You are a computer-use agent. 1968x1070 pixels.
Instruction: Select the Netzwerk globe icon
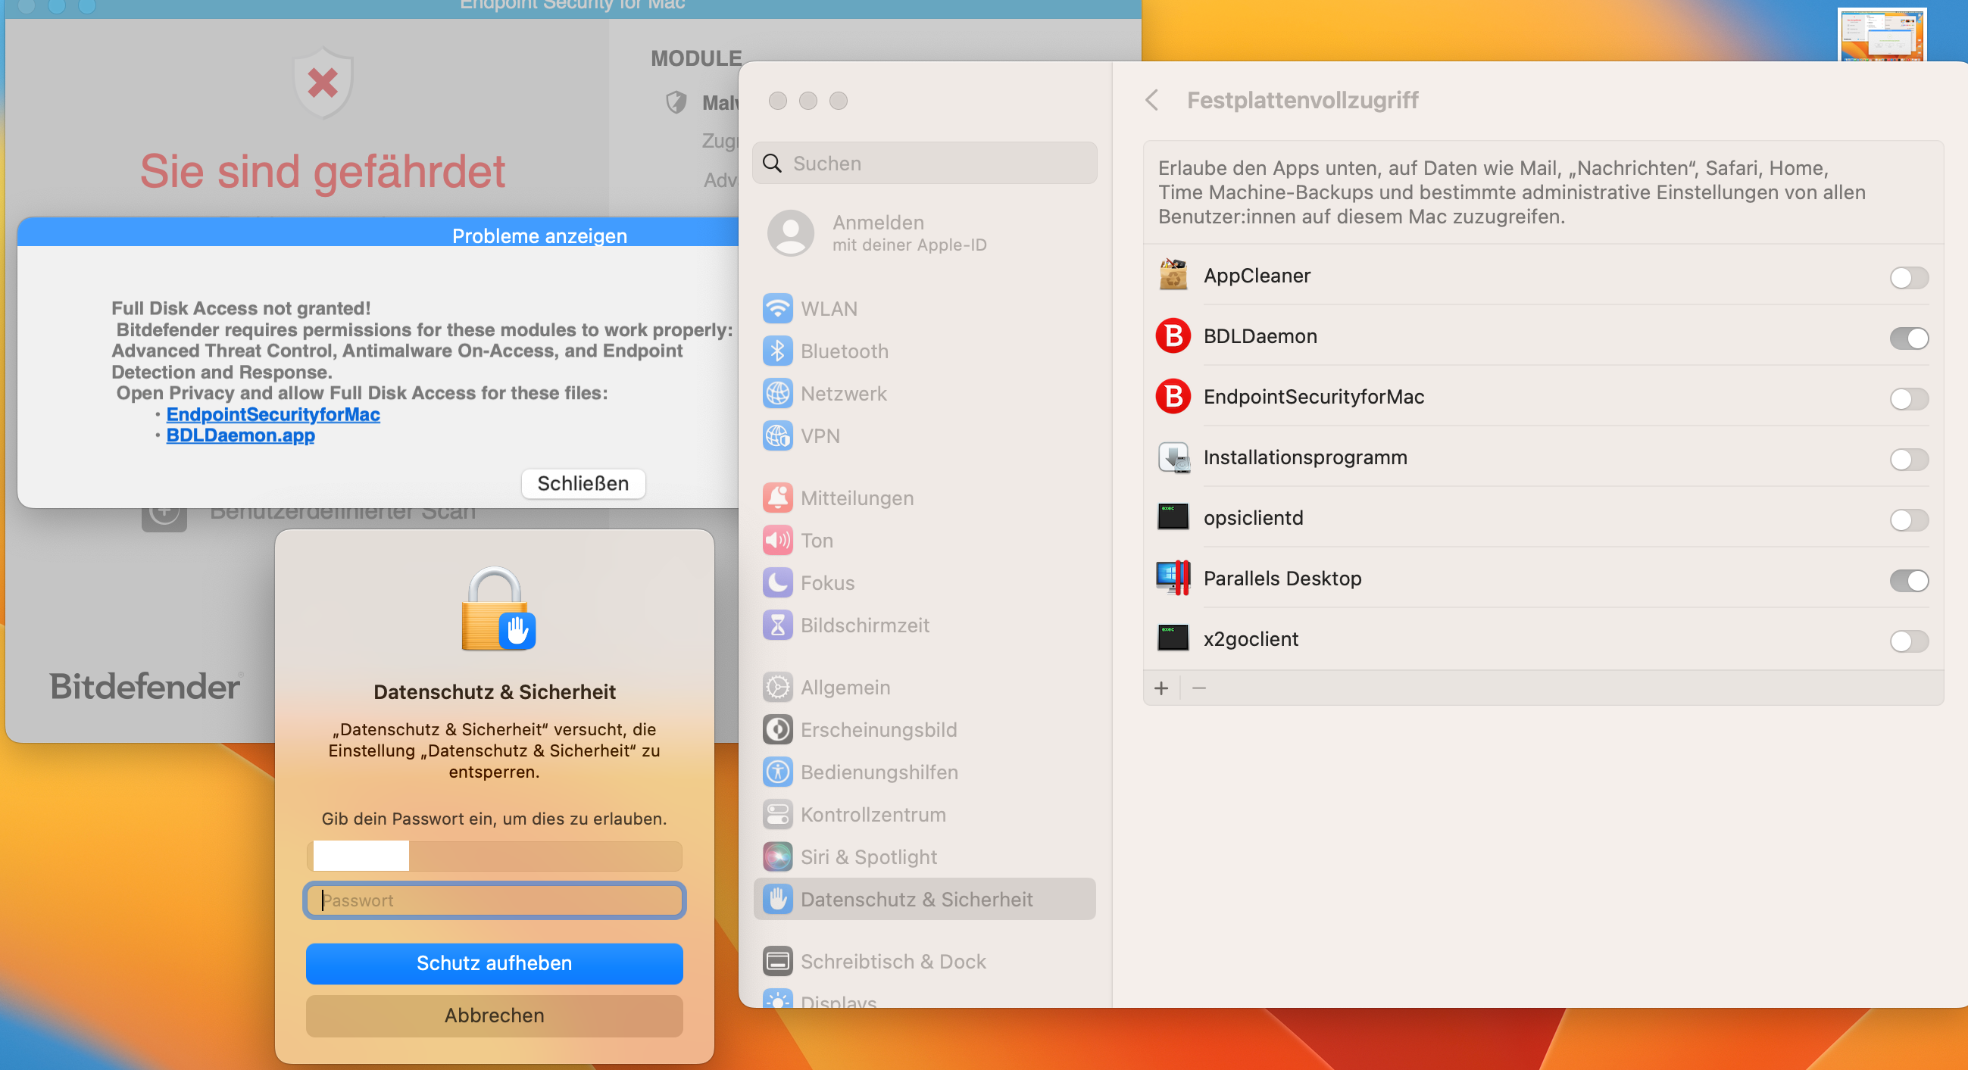(777, 393)
